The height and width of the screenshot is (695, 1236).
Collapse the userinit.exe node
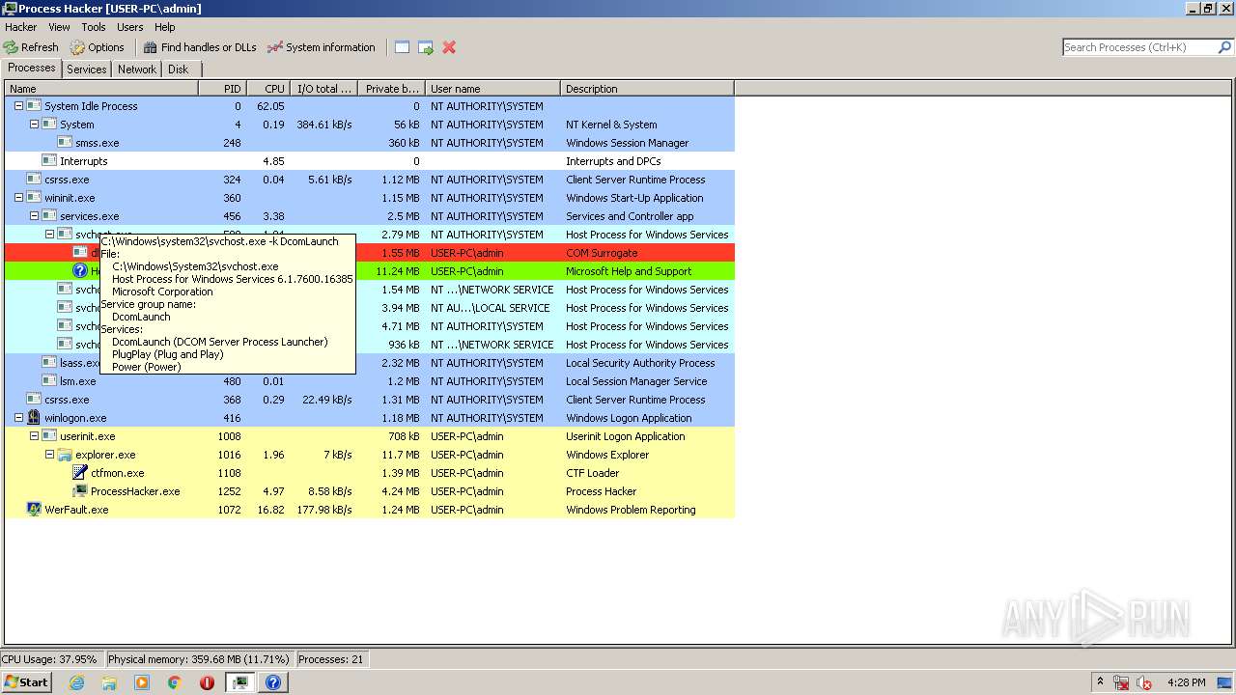click(x=34, y=436)
